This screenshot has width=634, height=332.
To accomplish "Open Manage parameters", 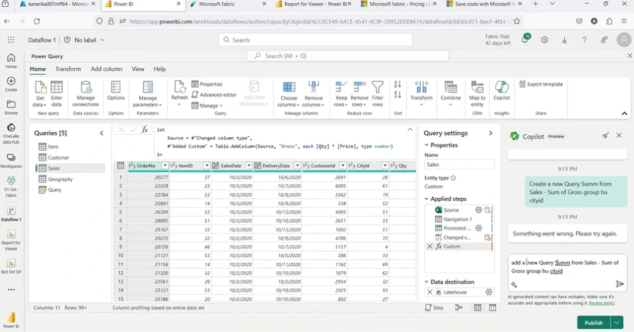I will pyautogui.click(x=147, y=94).
